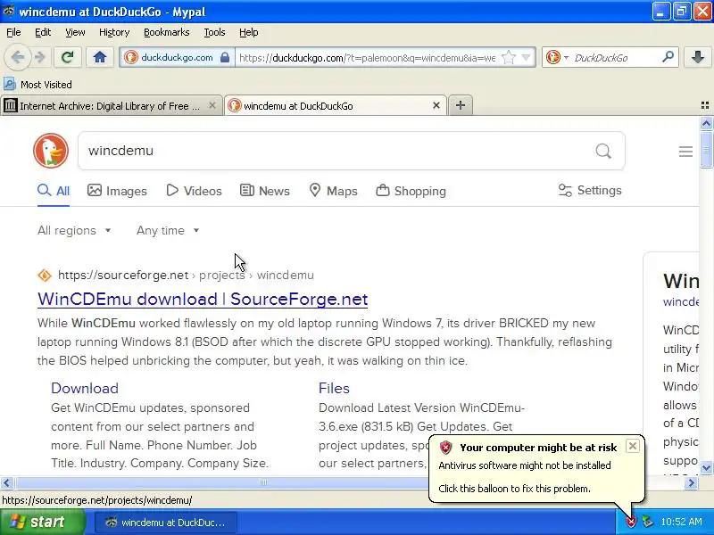The width and height of the screenshot is (714, 535).
Task: Open the Downloads arrow button
Action: point(698,57)
